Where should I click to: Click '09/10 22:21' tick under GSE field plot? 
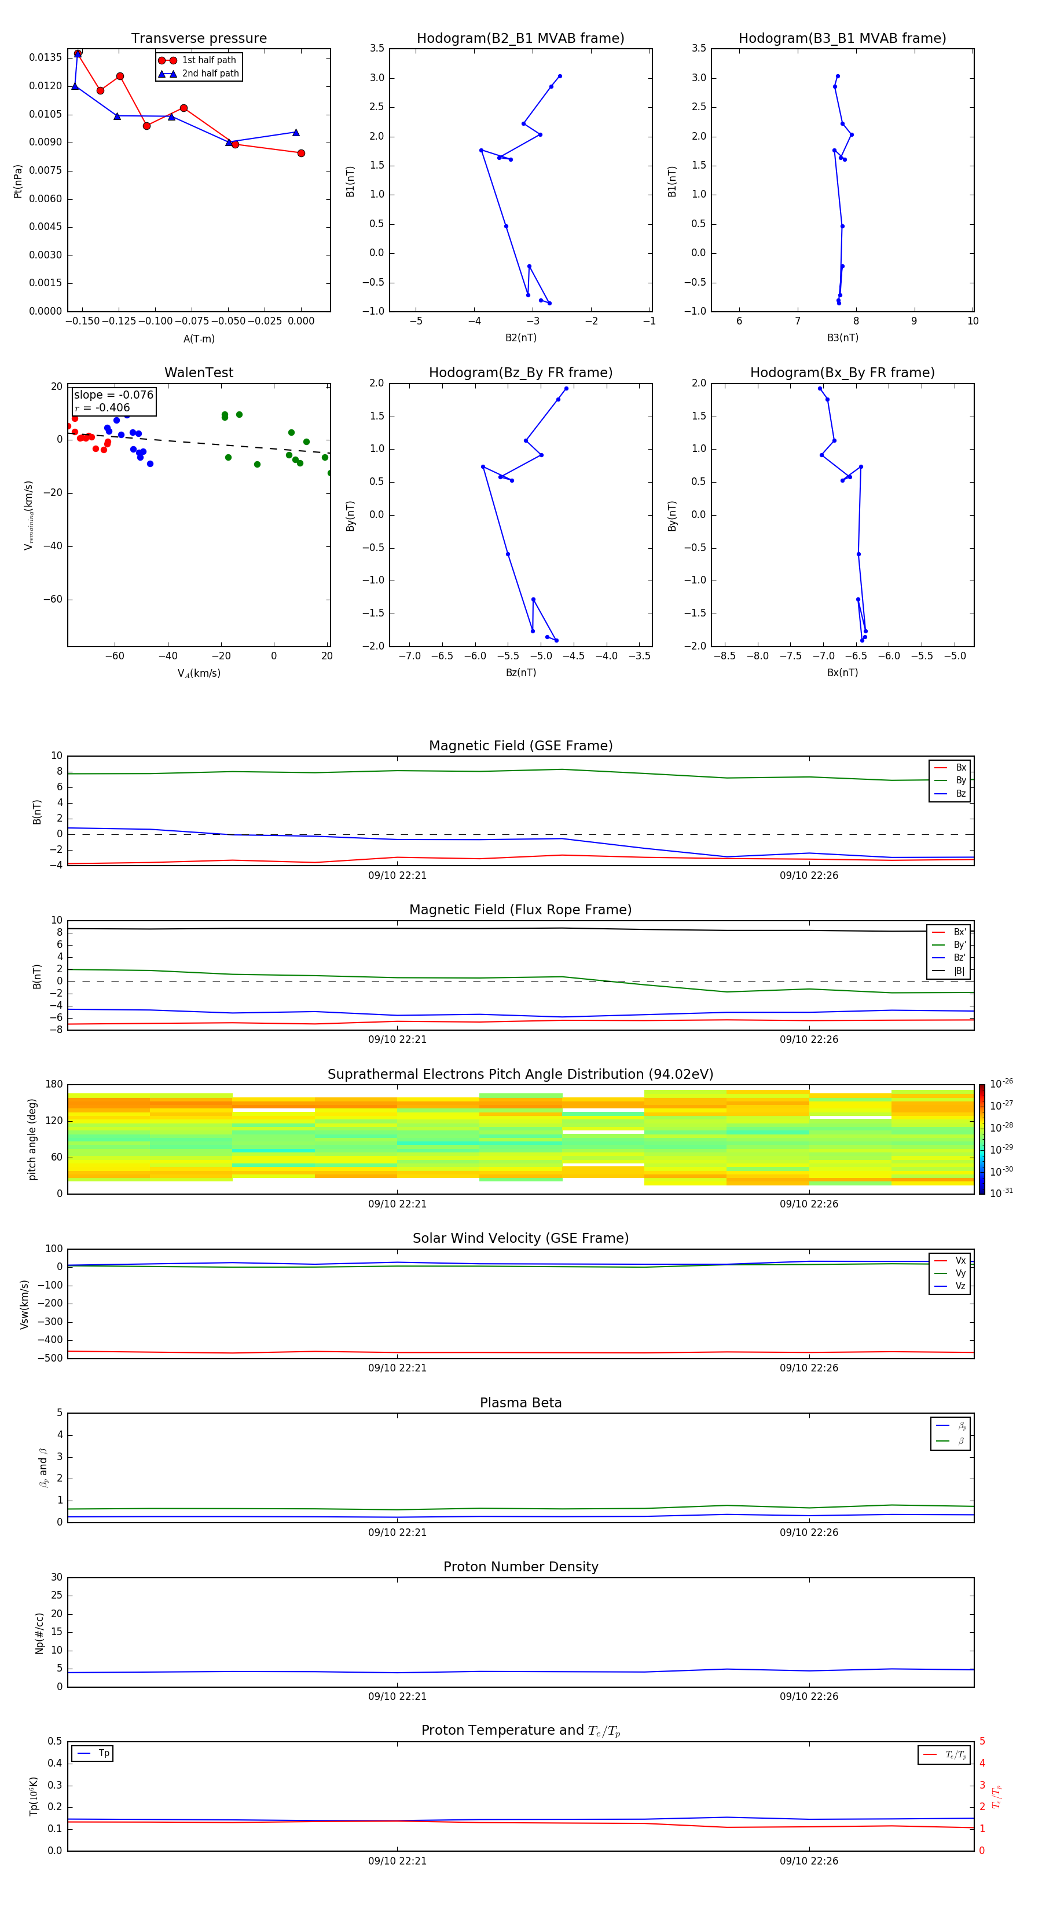pos(398,876)
